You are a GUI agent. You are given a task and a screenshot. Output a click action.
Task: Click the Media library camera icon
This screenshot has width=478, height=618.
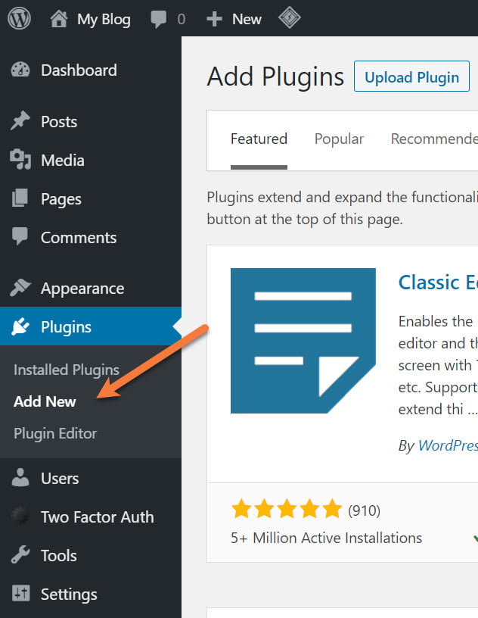pos(21,160)
